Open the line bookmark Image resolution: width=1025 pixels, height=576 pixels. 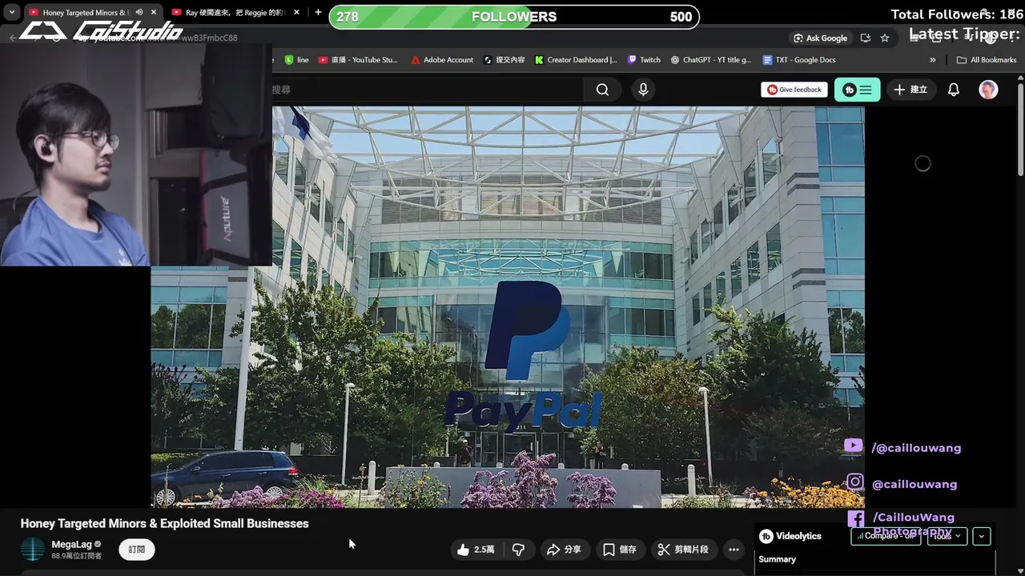pyautogui.click(x=296, y=60)
